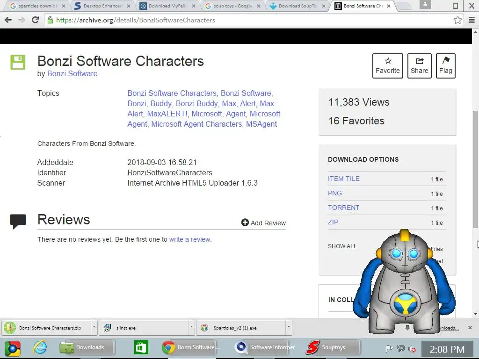Click the 16 Favorites count
Screen dimensions: 479x359
click(356, 121)
